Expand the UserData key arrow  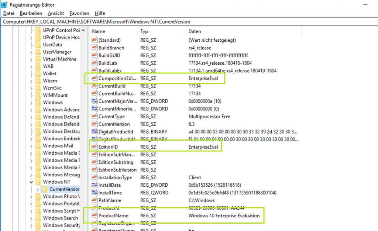pyautogui.click(x=31, y=45)
